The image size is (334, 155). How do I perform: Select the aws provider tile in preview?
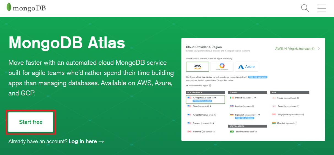197,66
